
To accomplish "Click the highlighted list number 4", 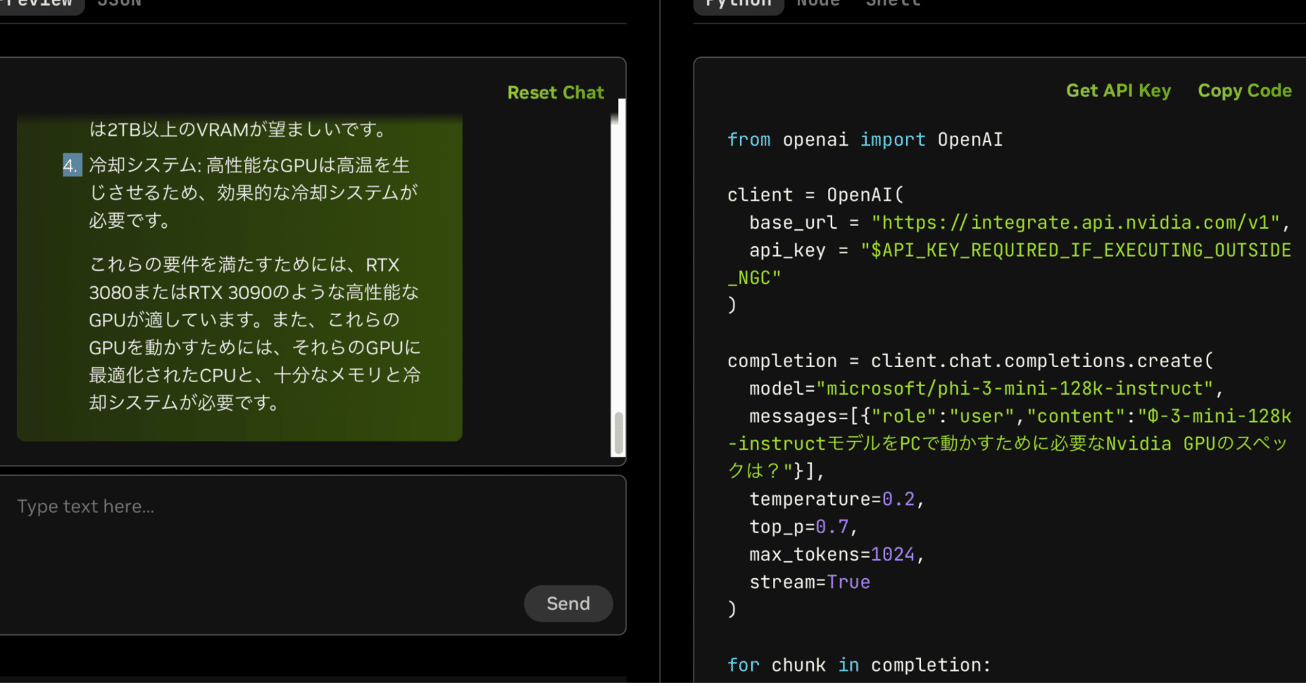I will [x=72, y=165].
